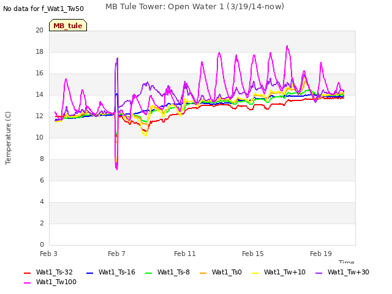The width and height of the screenshot is (392, 294).
Task: Select the Wat1_Tw+10 legend label
Action: (285, 272)
